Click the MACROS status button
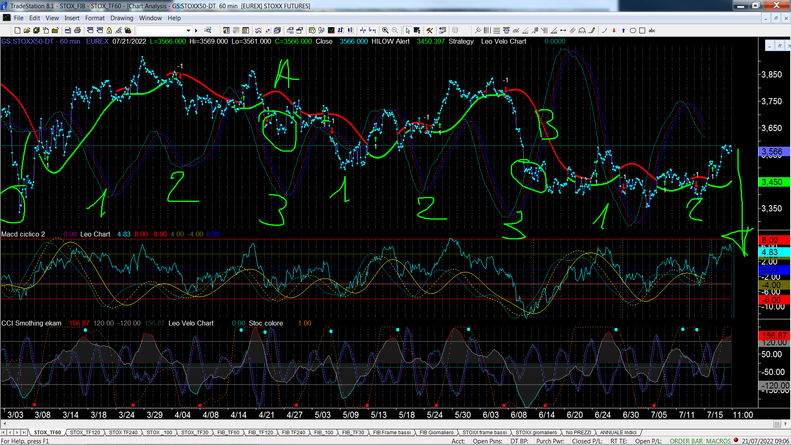791x445 pixels. click(x=718, y=441)
